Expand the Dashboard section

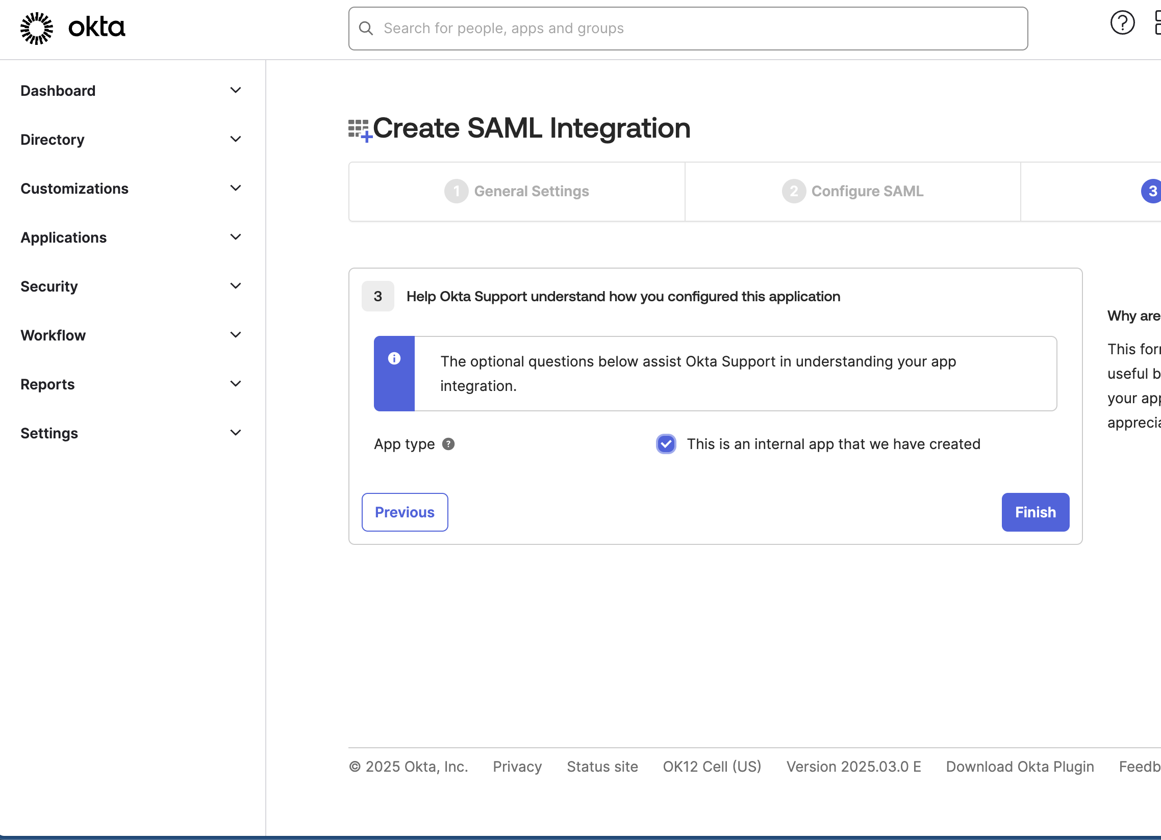(x=236, y=90)
